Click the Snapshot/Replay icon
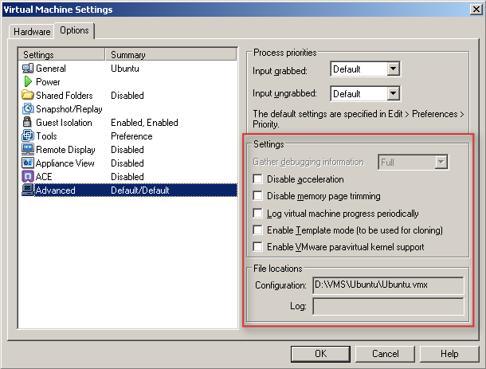The width and height of the screenshot is (486, 369). (28, 109)
